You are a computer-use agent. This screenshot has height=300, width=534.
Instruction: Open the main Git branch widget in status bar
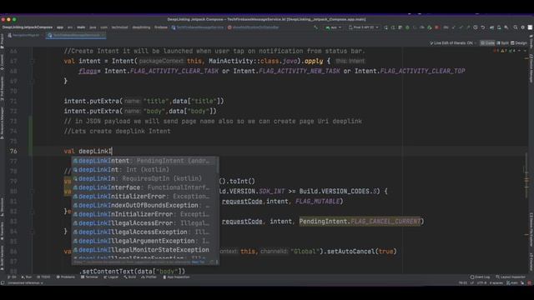tap(512, 282)
